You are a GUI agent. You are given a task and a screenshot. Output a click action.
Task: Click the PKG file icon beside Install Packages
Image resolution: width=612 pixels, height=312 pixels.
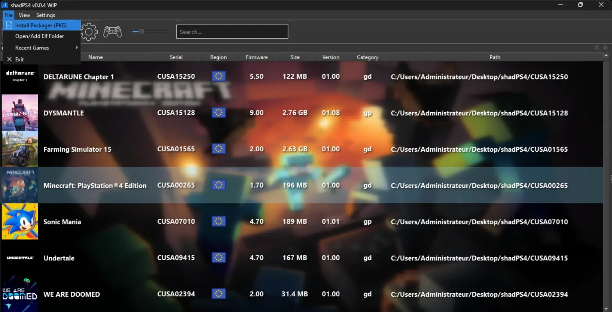coord(9,25)
